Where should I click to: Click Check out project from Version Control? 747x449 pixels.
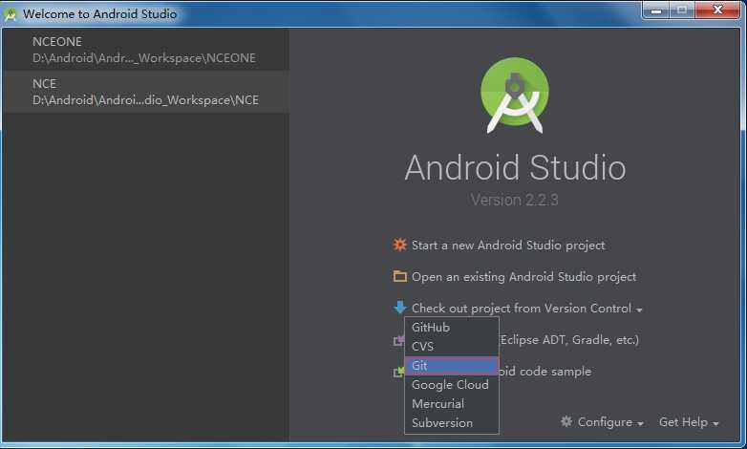(522, 309)
